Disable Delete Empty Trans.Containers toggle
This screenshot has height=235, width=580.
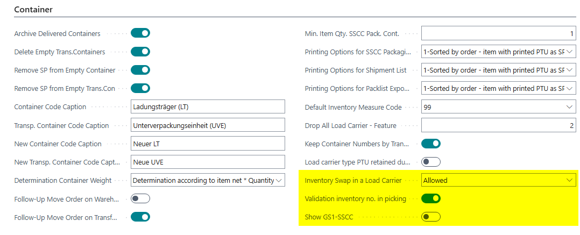(x=140, y=52)
